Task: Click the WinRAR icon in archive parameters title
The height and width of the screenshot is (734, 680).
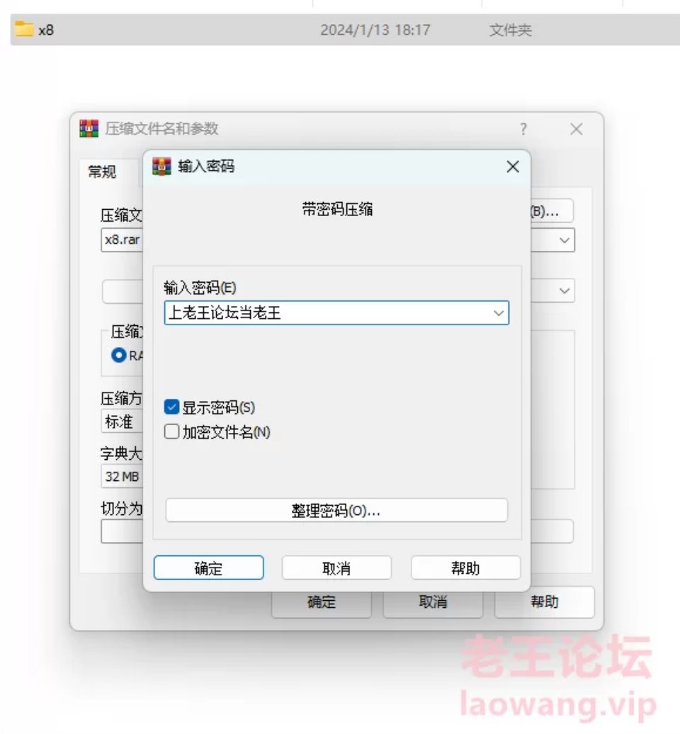Action: pos(89,128)
